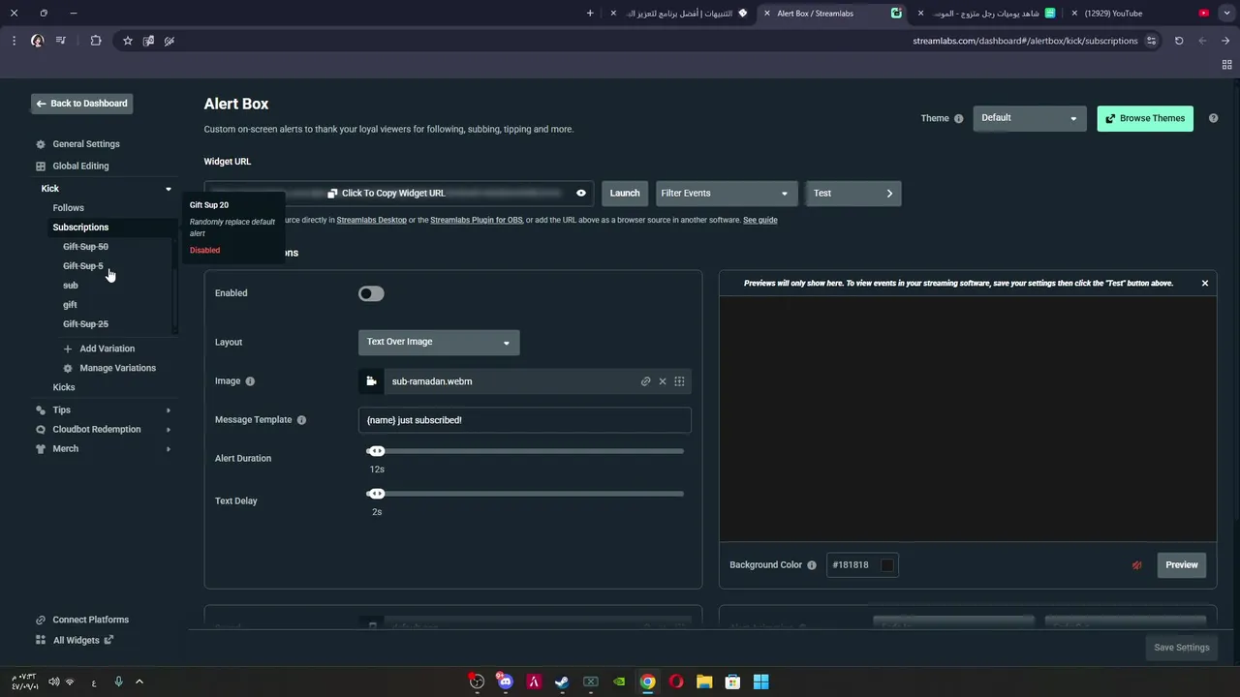Bookmark this page with the star icon

pos(127,41)
